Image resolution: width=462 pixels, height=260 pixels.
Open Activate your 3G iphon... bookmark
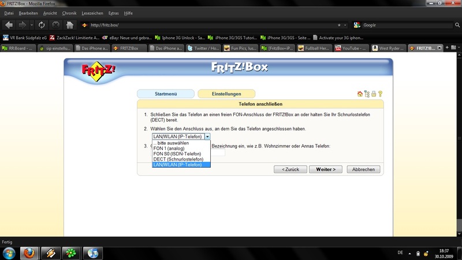click(x=338, y=38)
